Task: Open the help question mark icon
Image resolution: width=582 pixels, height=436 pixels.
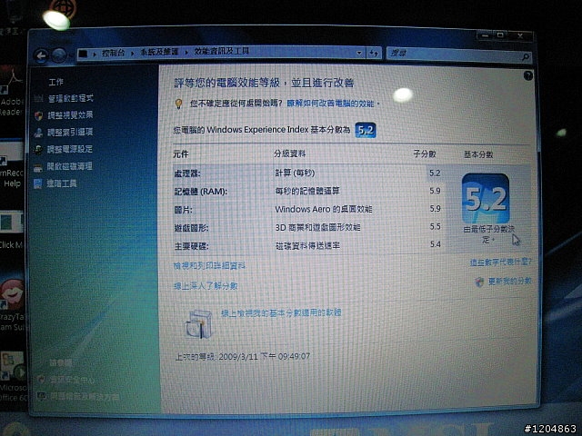Action: (527, 75)
